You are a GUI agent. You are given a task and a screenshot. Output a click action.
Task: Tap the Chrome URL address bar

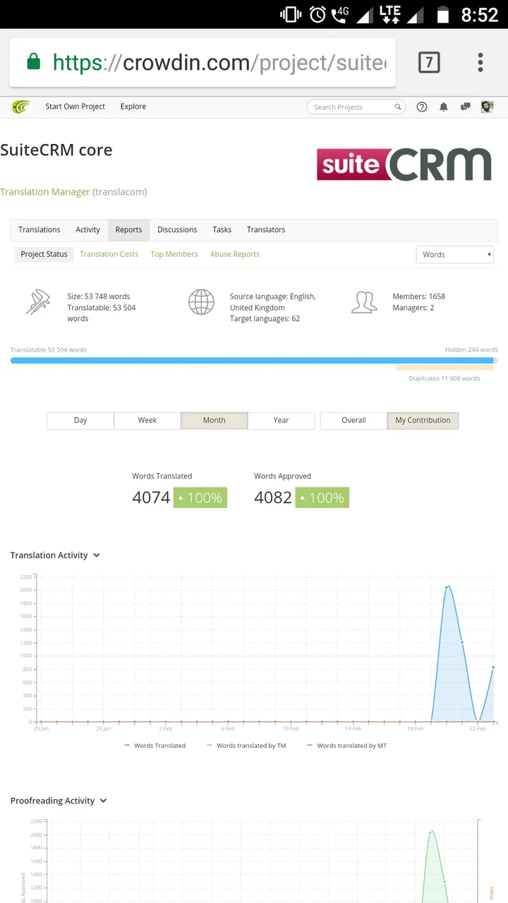[x=202, y=63]
